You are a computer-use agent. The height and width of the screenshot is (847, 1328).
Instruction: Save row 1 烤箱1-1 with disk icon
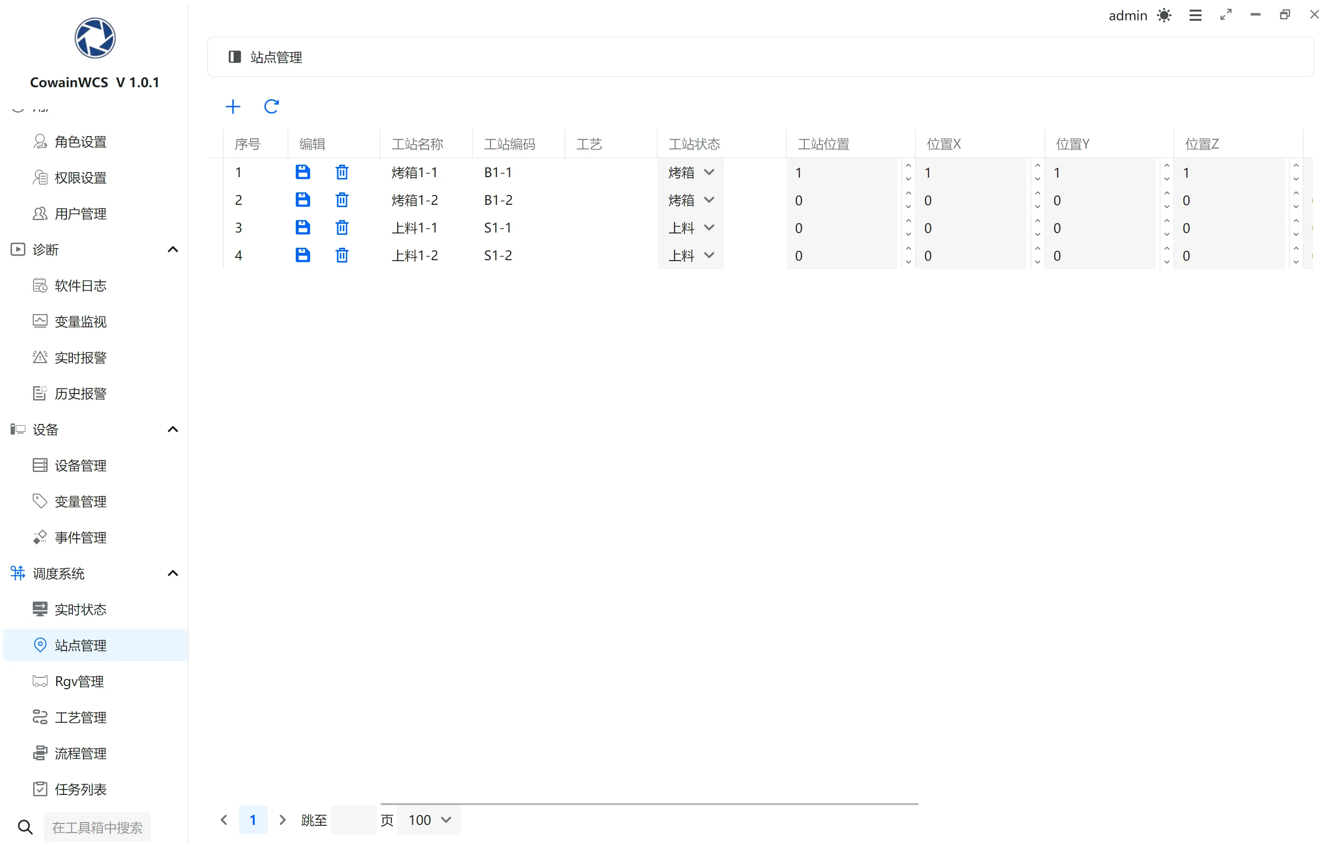click(x=303, y=172)
